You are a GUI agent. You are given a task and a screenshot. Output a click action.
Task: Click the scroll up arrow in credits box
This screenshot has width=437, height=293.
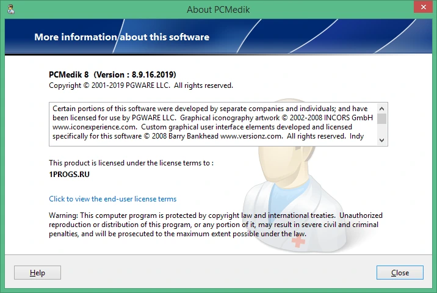382,109
